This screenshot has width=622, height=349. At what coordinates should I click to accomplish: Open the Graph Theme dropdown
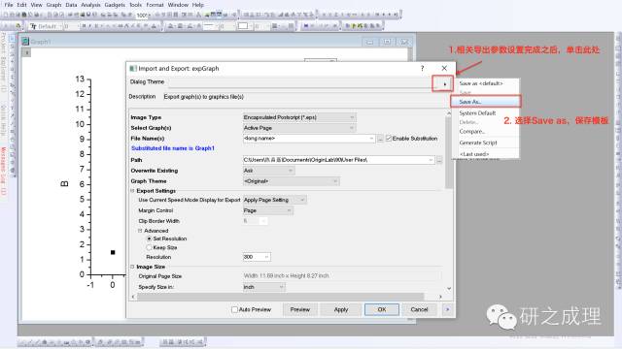coord(292,181)
